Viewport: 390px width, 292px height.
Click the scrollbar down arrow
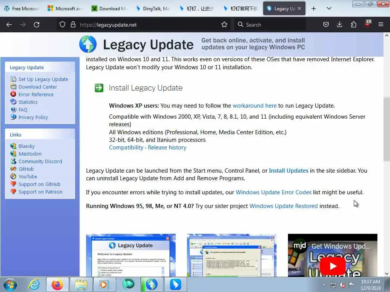[x=387, y=274]
